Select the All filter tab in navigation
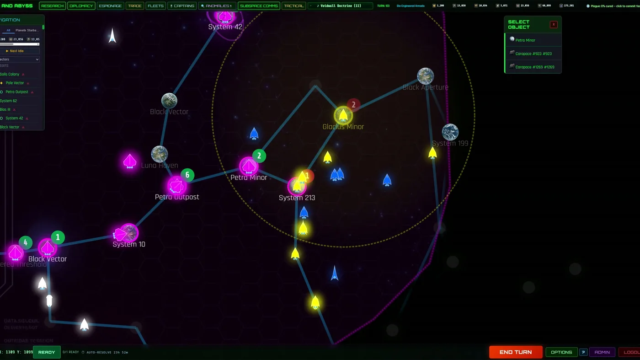The width and height of the screenshot is (640, 360). coord(8,30)
